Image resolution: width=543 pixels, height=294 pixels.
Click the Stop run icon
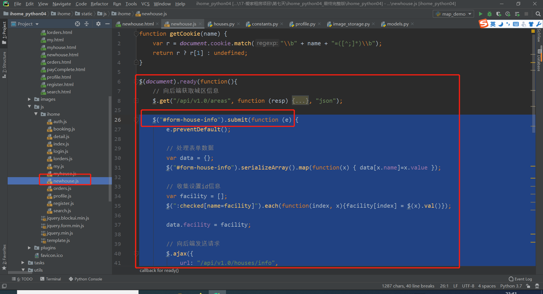pos(526,14)
